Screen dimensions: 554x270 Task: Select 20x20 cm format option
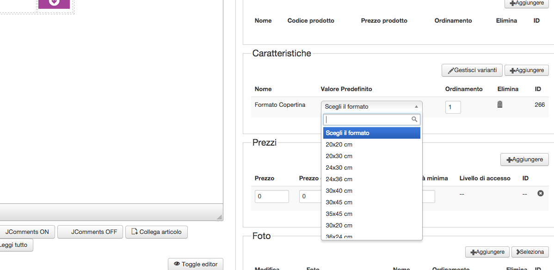pyautogui.click(x=339, y=145)
